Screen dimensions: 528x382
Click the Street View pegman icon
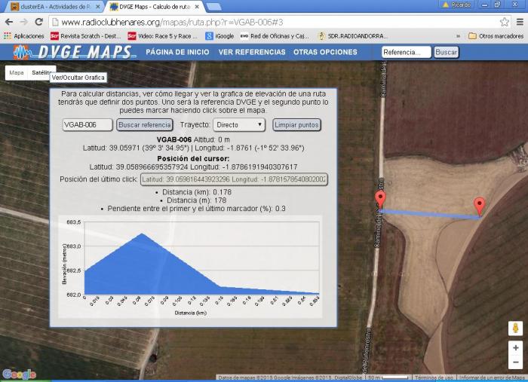point(515,329)
